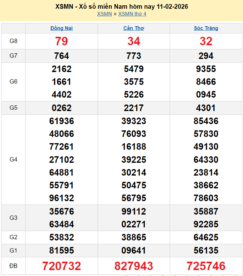Click the G8 result 79
Image resolution: width=243 pixels, height=276 pixels.
[61, 41]
